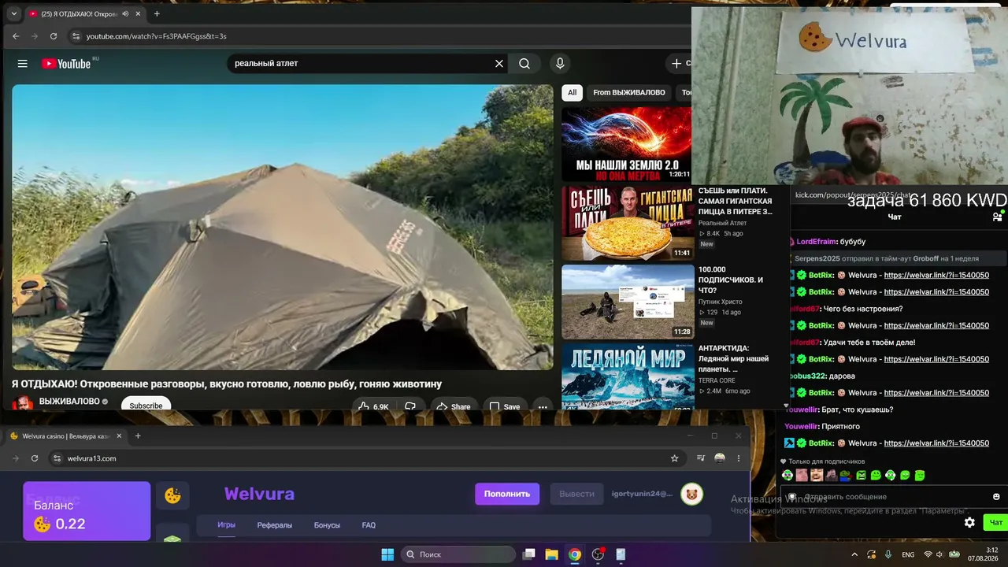Viewport: 1008px width, 567px height.
Task: Open more actions for the video
Action: pos(543,406)
